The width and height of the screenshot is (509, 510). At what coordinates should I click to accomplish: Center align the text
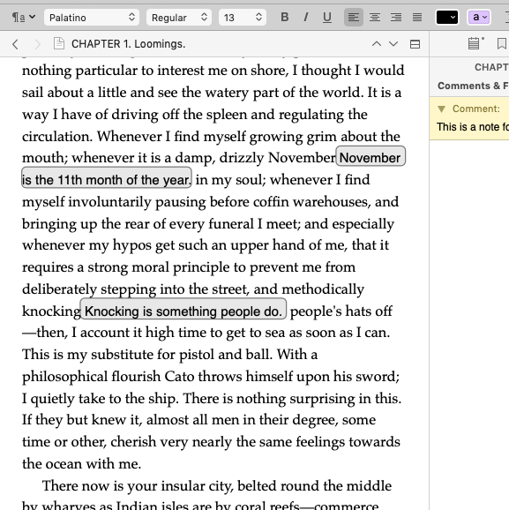click(x=375, y=18)
